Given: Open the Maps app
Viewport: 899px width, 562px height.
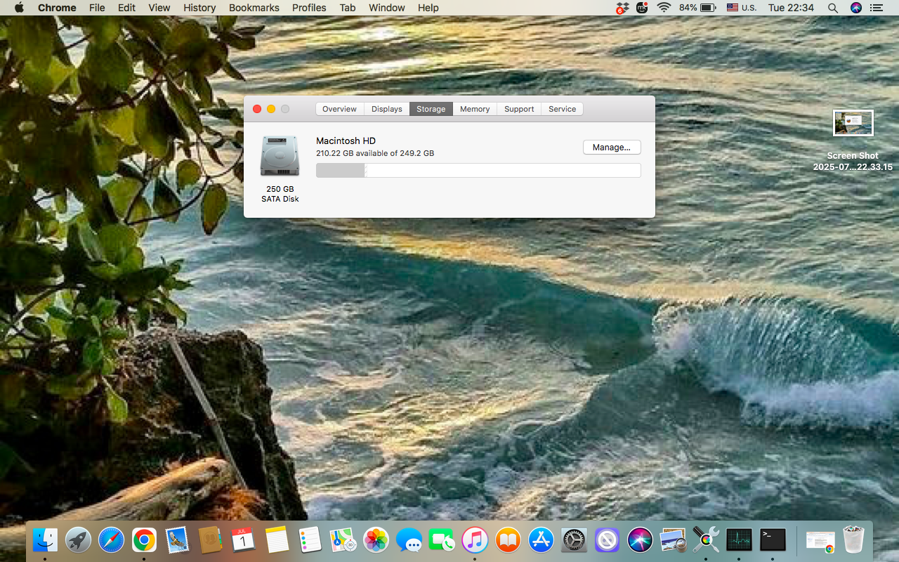Looking at the screenshot, I should [x=343, y=540].
